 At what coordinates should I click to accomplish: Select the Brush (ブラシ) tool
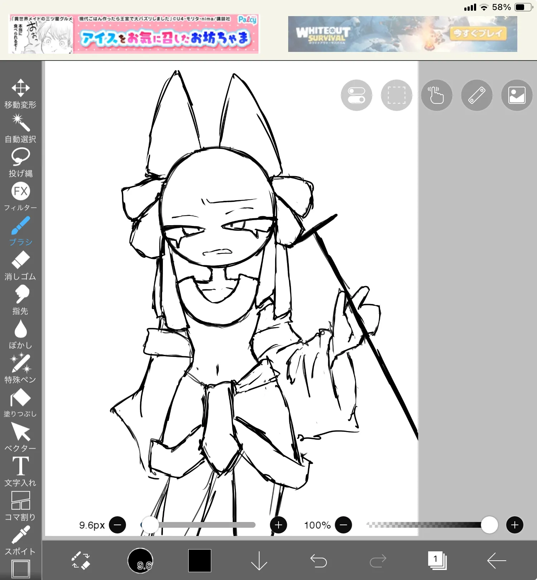point(20,231)
